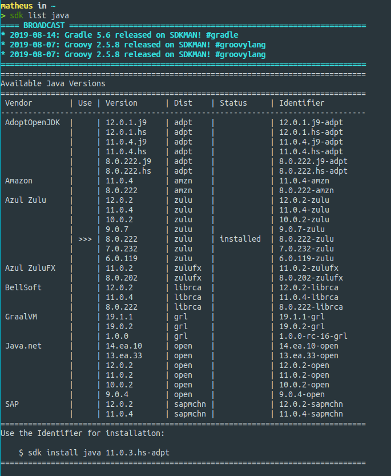Select identifier 7.0.232-zulu

coord(307,249)
